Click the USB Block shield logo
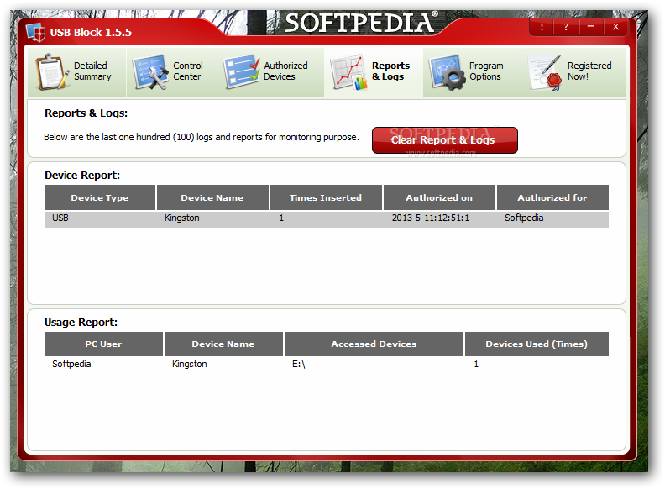The image size is (665, 489). click(35, 32)
